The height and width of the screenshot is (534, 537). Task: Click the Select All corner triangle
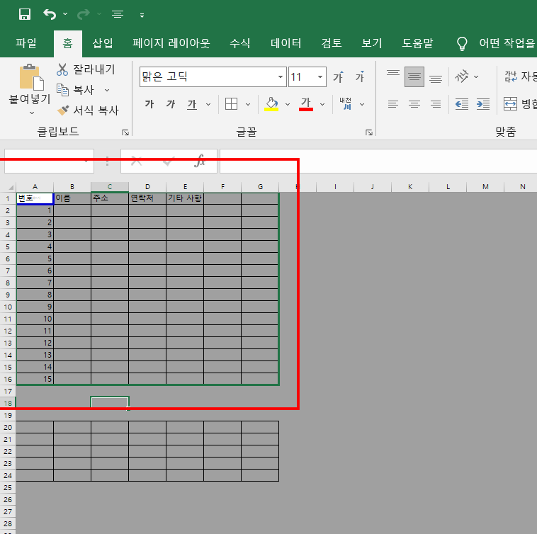point(11,187)
